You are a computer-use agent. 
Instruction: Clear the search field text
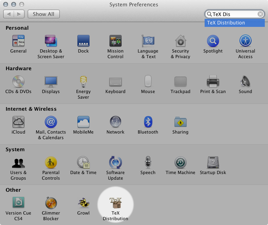[260, 14]
